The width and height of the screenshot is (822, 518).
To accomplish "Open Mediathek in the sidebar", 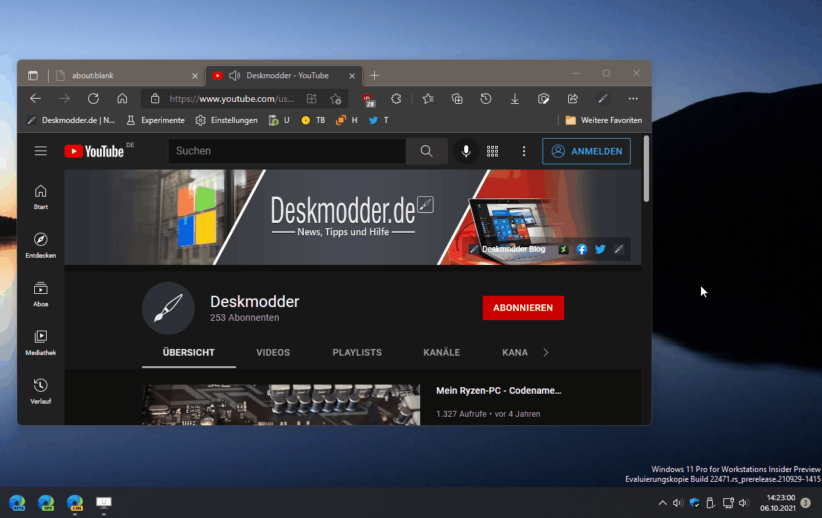I will (x=41, y=342).
